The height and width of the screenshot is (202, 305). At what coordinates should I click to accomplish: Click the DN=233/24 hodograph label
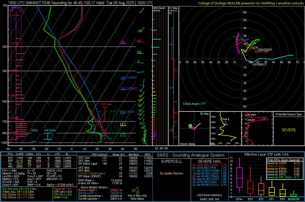tap(265, 50)
